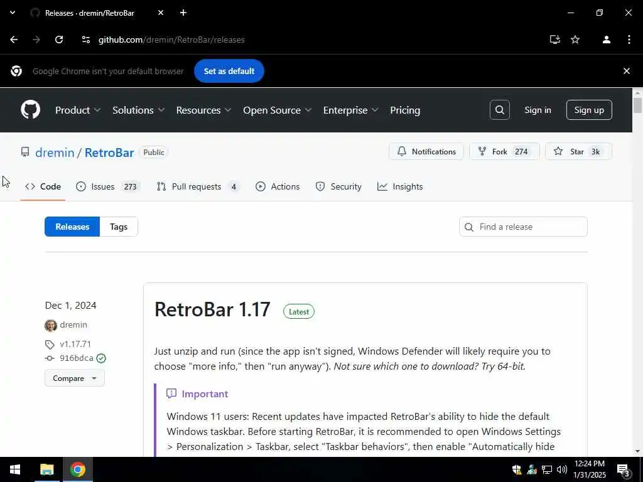The width and height of the screenshot is (643, 482).
Task: Open the notification center icon
Action: coord(624,469)
